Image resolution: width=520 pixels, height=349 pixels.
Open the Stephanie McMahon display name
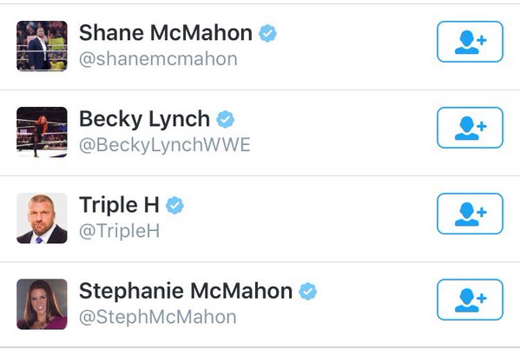coord(186,291)
